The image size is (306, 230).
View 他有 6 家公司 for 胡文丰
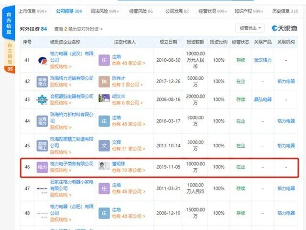(x=128, y=103)
